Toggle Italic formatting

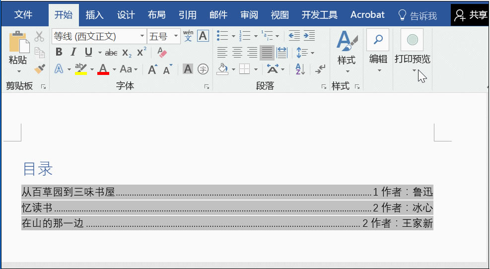click(73, 52)
